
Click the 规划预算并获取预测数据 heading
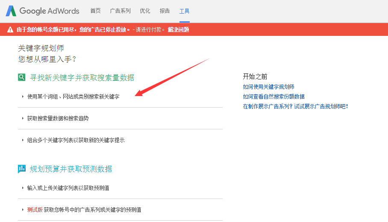tap(71, 169)
